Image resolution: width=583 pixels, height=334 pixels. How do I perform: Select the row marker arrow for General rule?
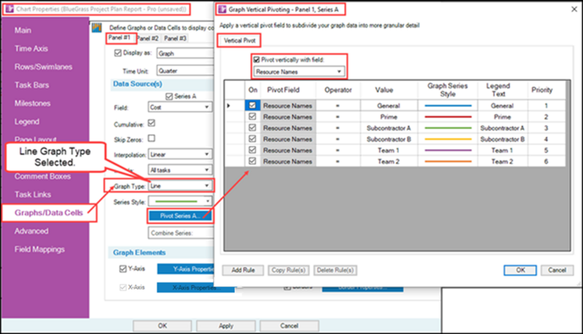(x=229, y=106)
